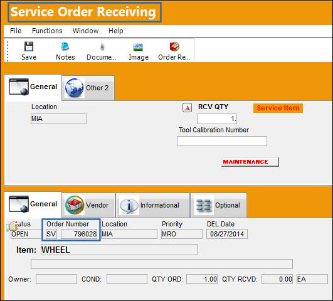Click the QTY RCVD field 0.00
333x301 pixels.
tap(277, 279)
